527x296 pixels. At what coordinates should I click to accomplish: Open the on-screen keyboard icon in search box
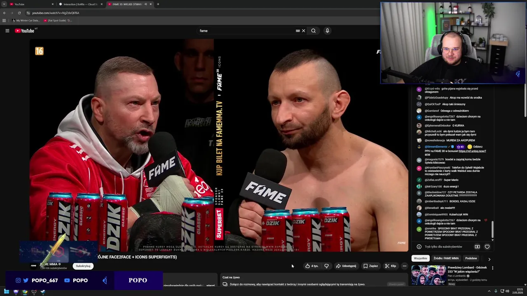298,31
